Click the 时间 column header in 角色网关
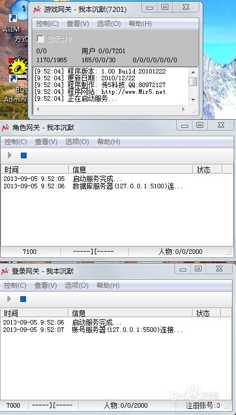Viewport: 236px width, 415px height. click(35, 170)
